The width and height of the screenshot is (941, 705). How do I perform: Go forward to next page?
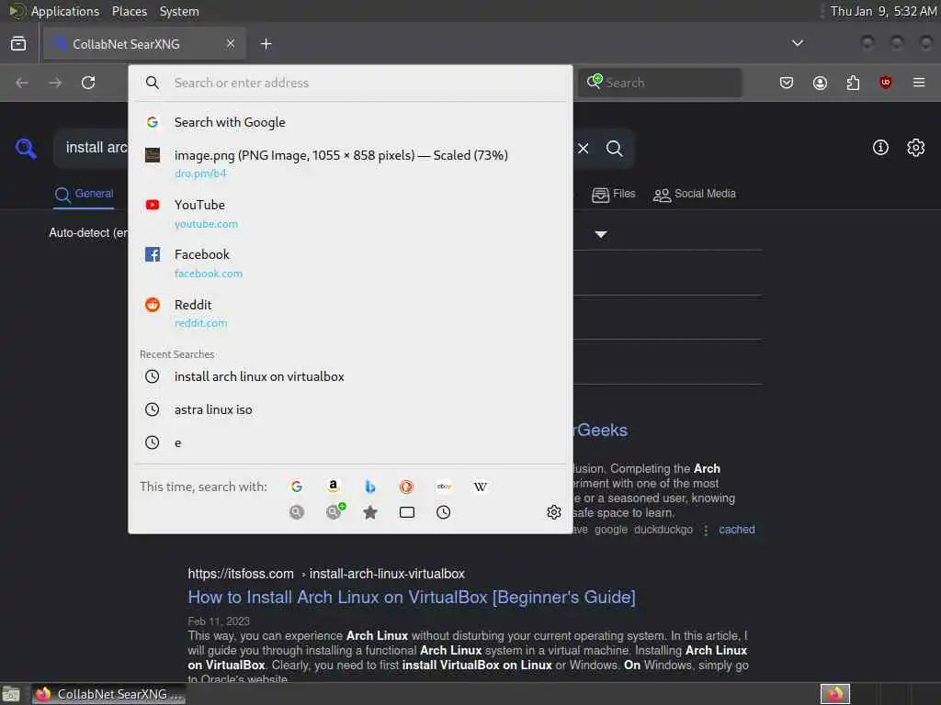(55, 83)
